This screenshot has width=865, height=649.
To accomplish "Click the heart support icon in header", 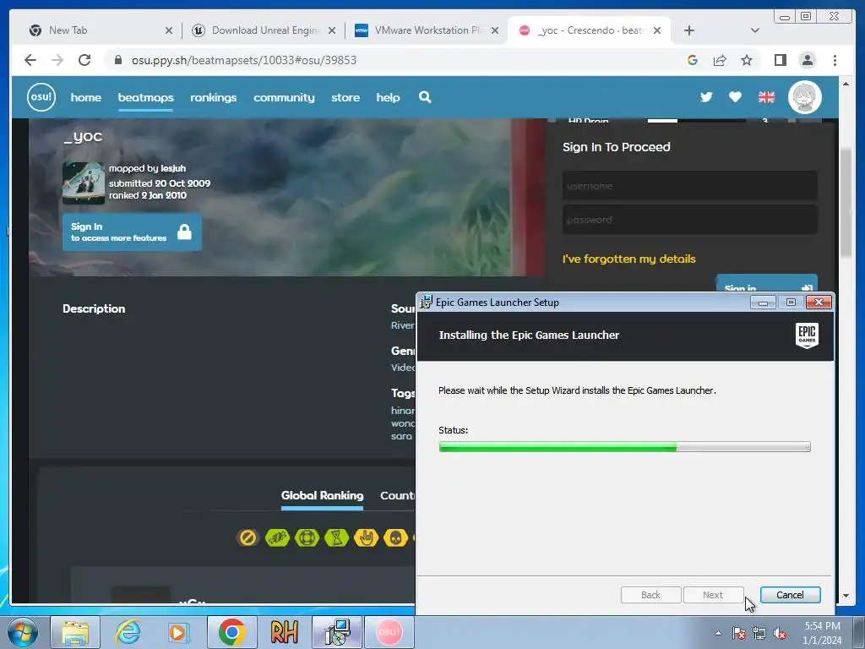I will coord(735,97).
